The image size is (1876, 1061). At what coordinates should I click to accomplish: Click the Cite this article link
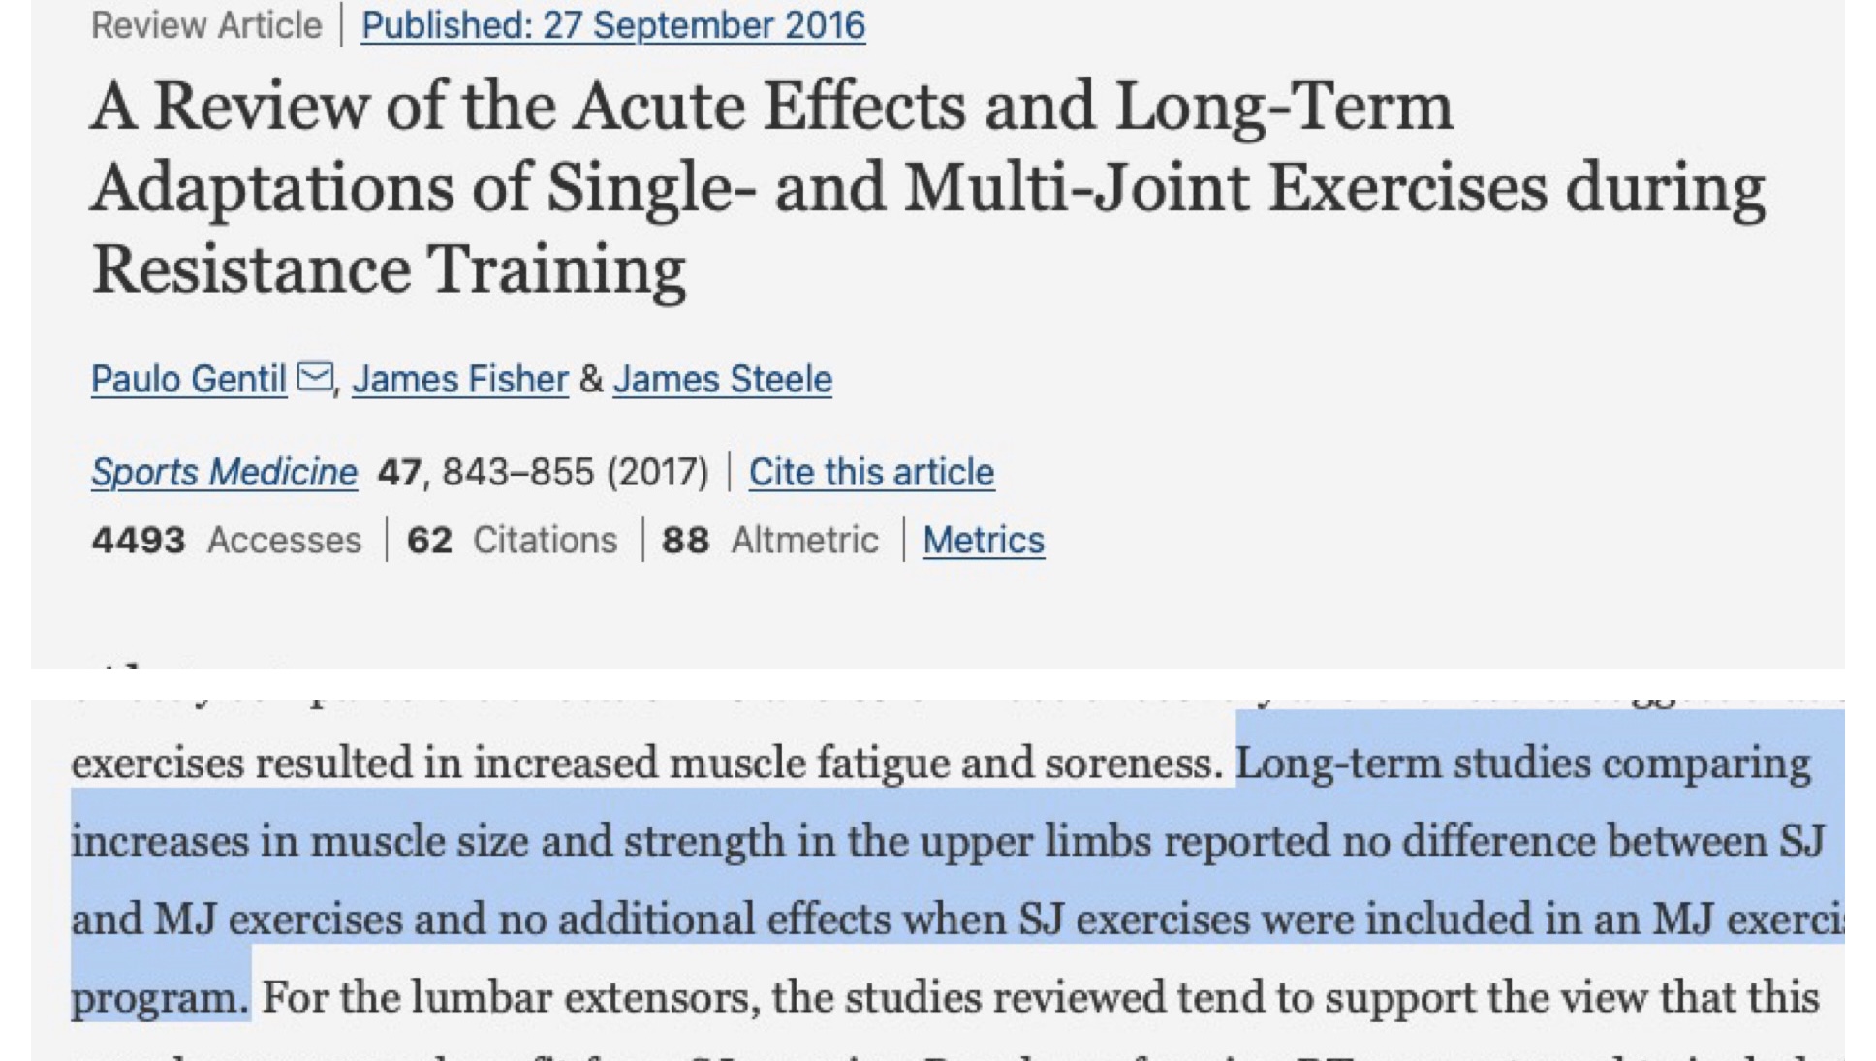(871, 472)
